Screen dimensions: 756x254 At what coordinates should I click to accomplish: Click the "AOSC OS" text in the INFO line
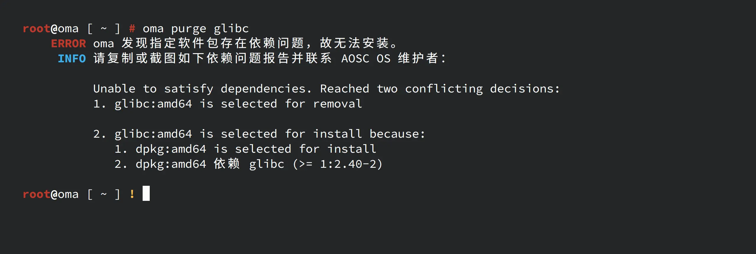click(366, 58)
